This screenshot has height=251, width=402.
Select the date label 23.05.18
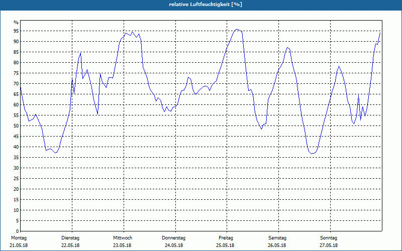[x=122, y=245]
